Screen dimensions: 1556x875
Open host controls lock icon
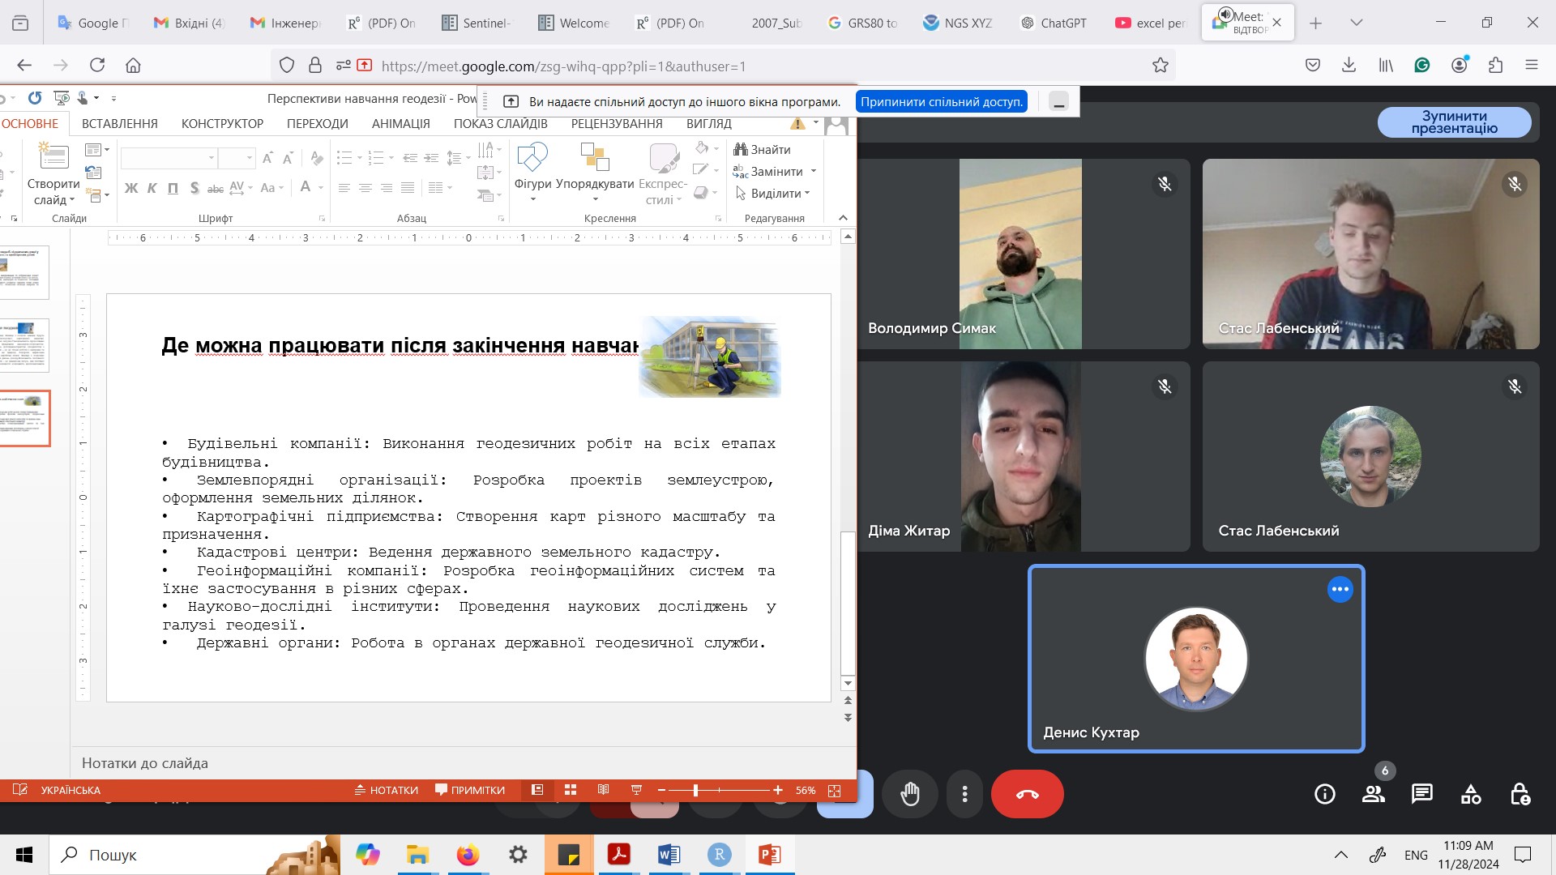click(1520, 794)
